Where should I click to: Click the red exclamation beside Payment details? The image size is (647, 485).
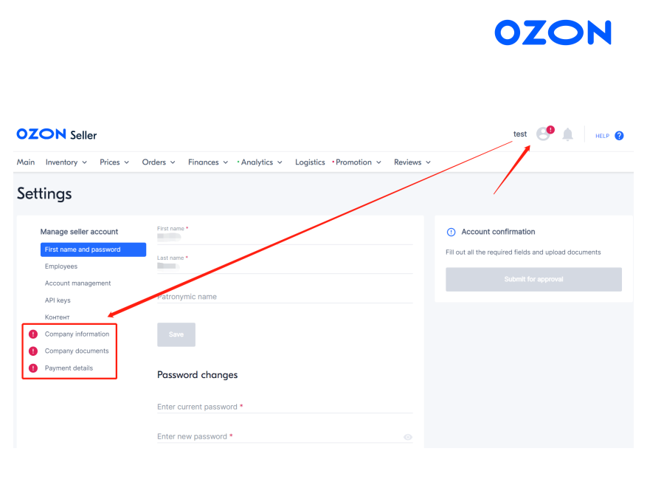click(32, 368)
